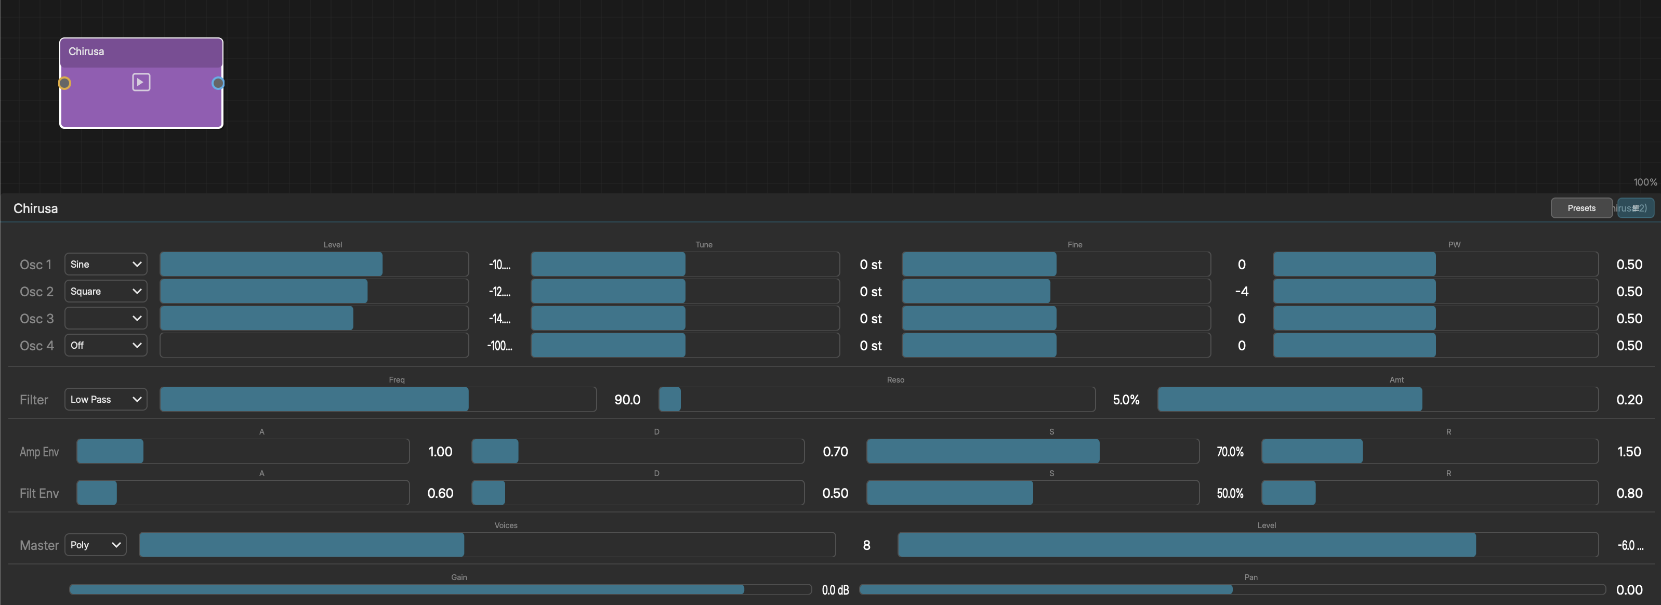The width and height of the screenshot is (1661, 605).
Task: Adjust the Osc 3 PW slider
Action: (1435, 318)
